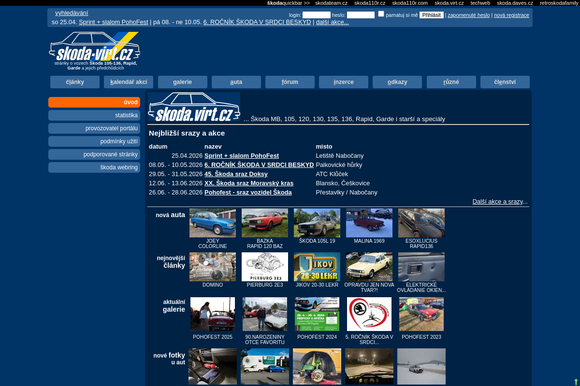Select 'podmínky užití' in the sidebar
Viewport: 580px width, 386px height.
[x=94, y=141]
